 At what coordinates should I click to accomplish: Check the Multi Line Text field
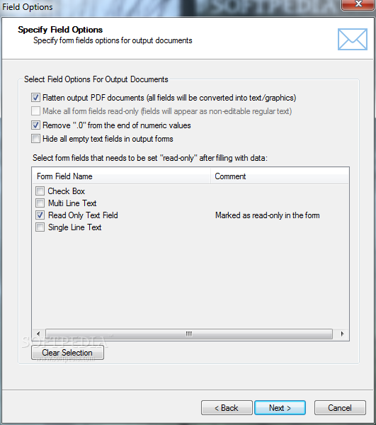[40, 203]
